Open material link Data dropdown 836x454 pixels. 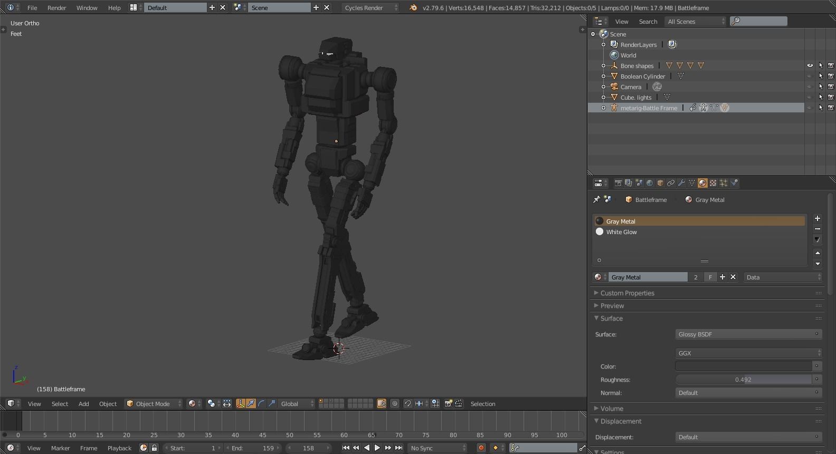click(783, 277)
